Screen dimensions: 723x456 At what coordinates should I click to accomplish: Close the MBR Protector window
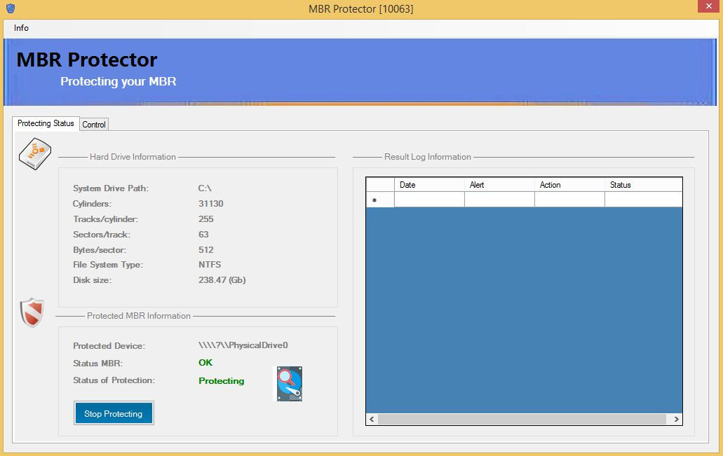click(709, 6)
